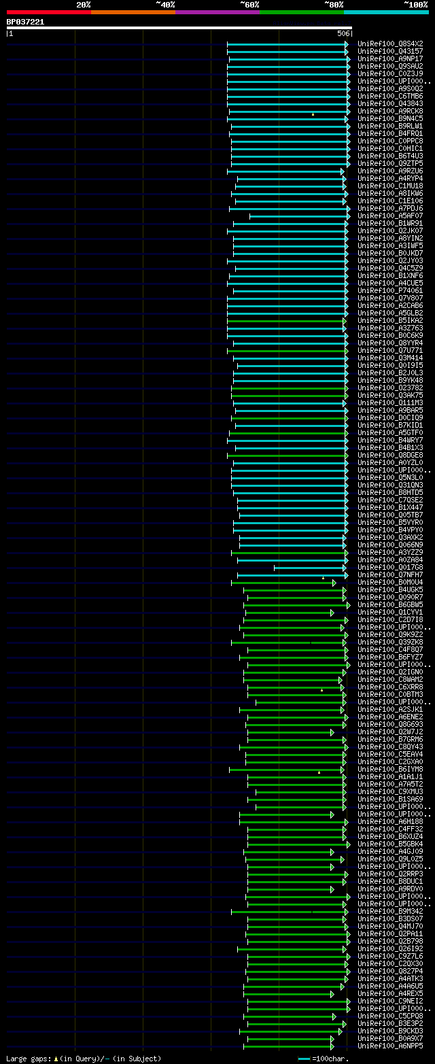
Task: Click the yellow gap marker on UniRef100_A9RCK8 row
Action: (313, 114)
